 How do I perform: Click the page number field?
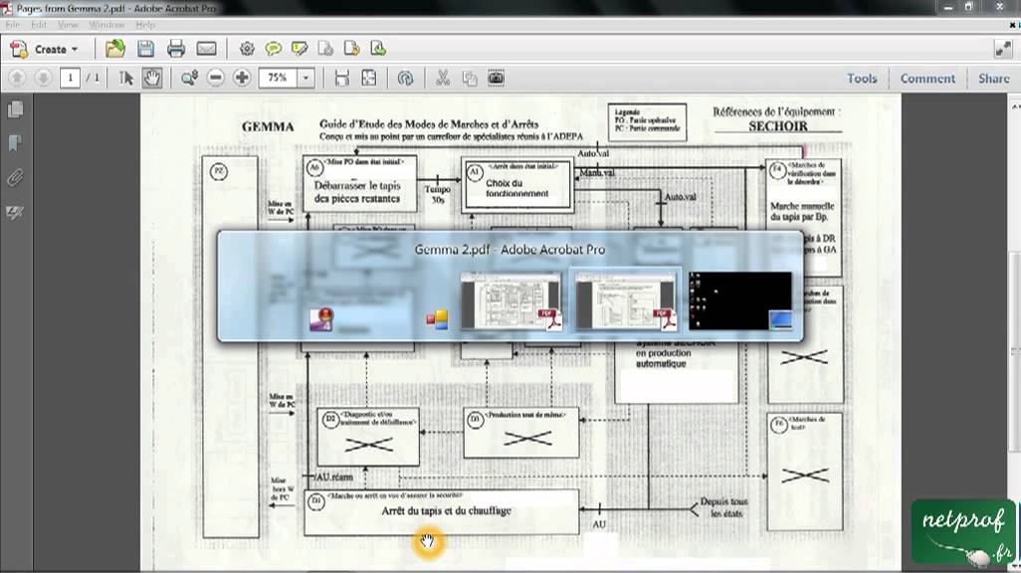pyautogui.click(x=70, y=79)
